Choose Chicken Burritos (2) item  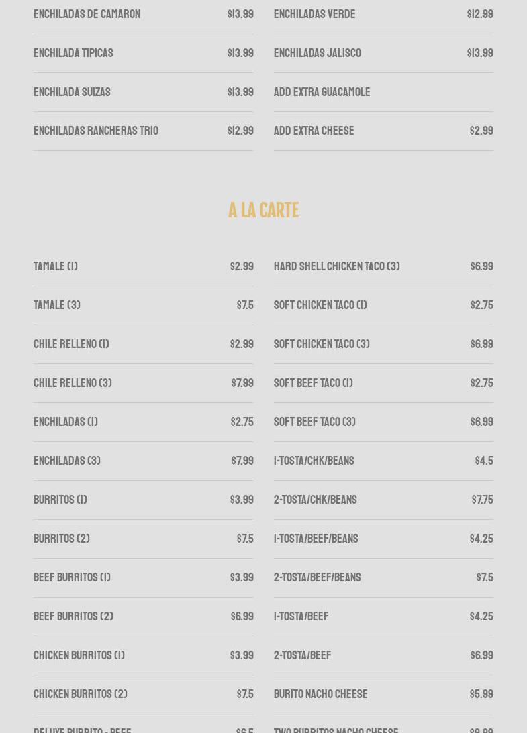pyautogui.click(x=81, y=694)
